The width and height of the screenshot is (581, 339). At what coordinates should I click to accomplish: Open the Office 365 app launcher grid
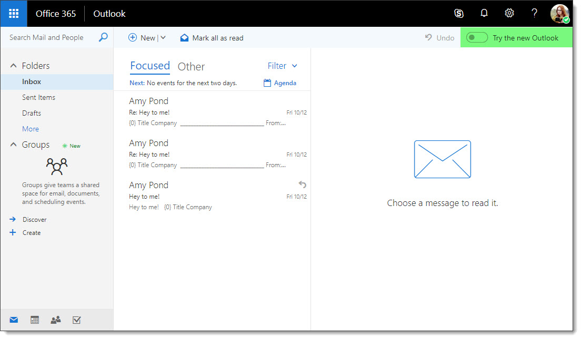click(x=13, y=13)
